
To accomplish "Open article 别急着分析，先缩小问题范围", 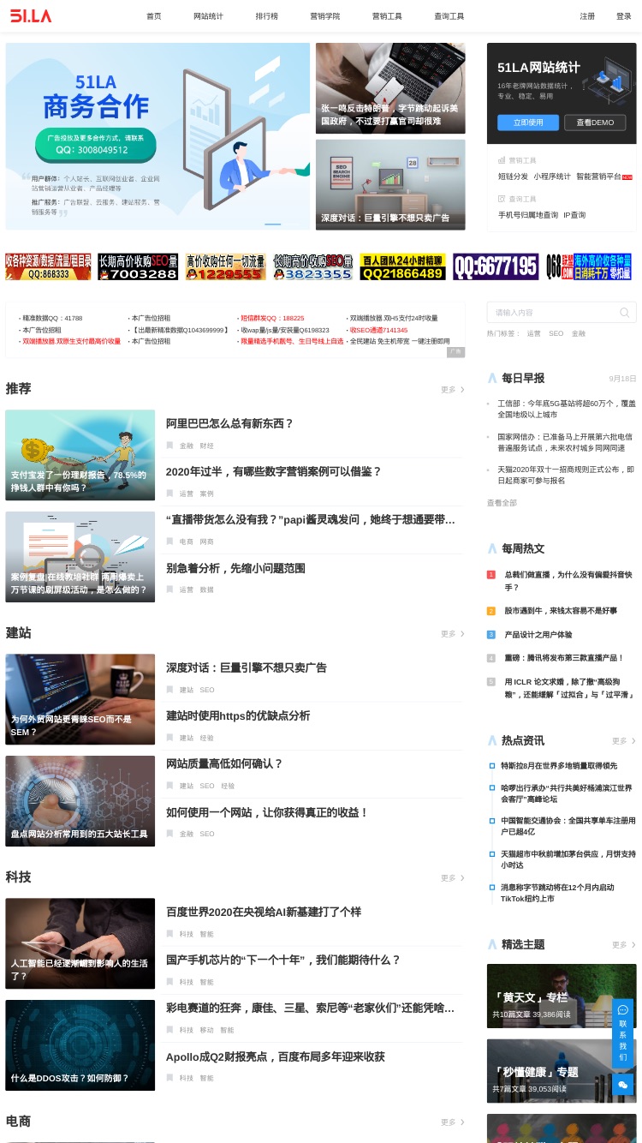I will [235, 568].
